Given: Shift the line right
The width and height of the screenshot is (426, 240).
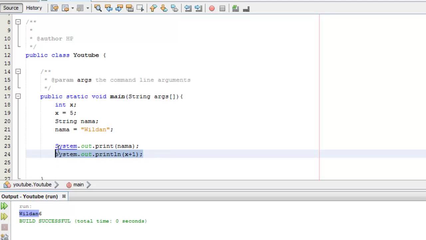Looking at the screenshot, I should pos(198,8).
